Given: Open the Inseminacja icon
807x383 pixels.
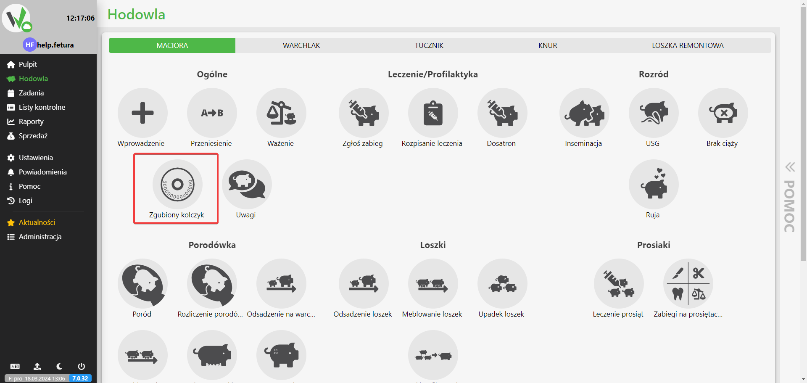Looking at the screenshot, I should click(584, 113).
